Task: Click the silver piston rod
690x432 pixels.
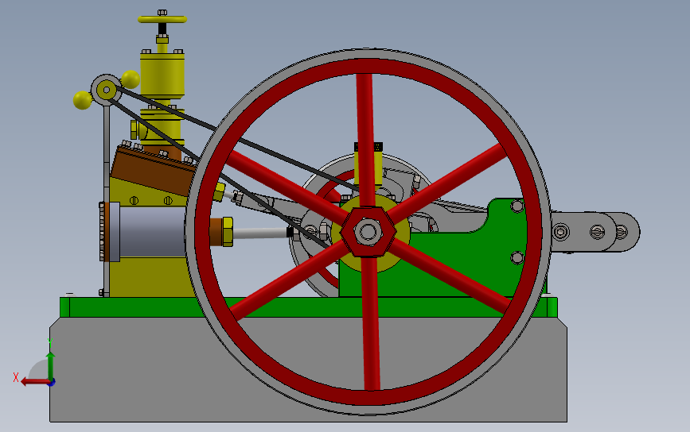Action: pyautogui.click(x=259, y=233)
